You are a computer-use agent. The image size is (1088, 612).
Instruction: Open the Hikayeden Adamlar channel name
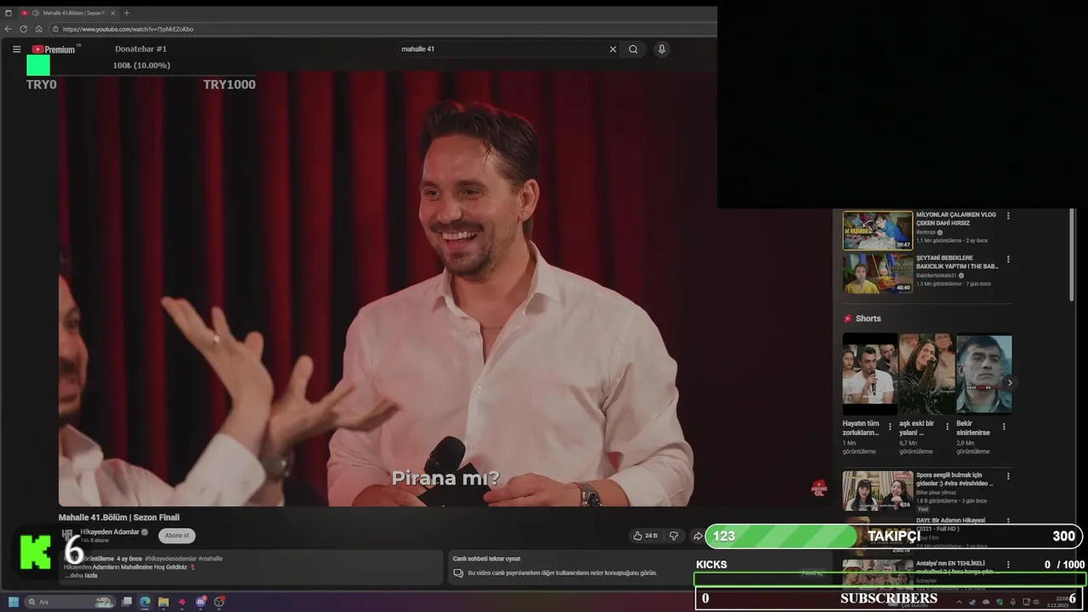tap(110, 532)
